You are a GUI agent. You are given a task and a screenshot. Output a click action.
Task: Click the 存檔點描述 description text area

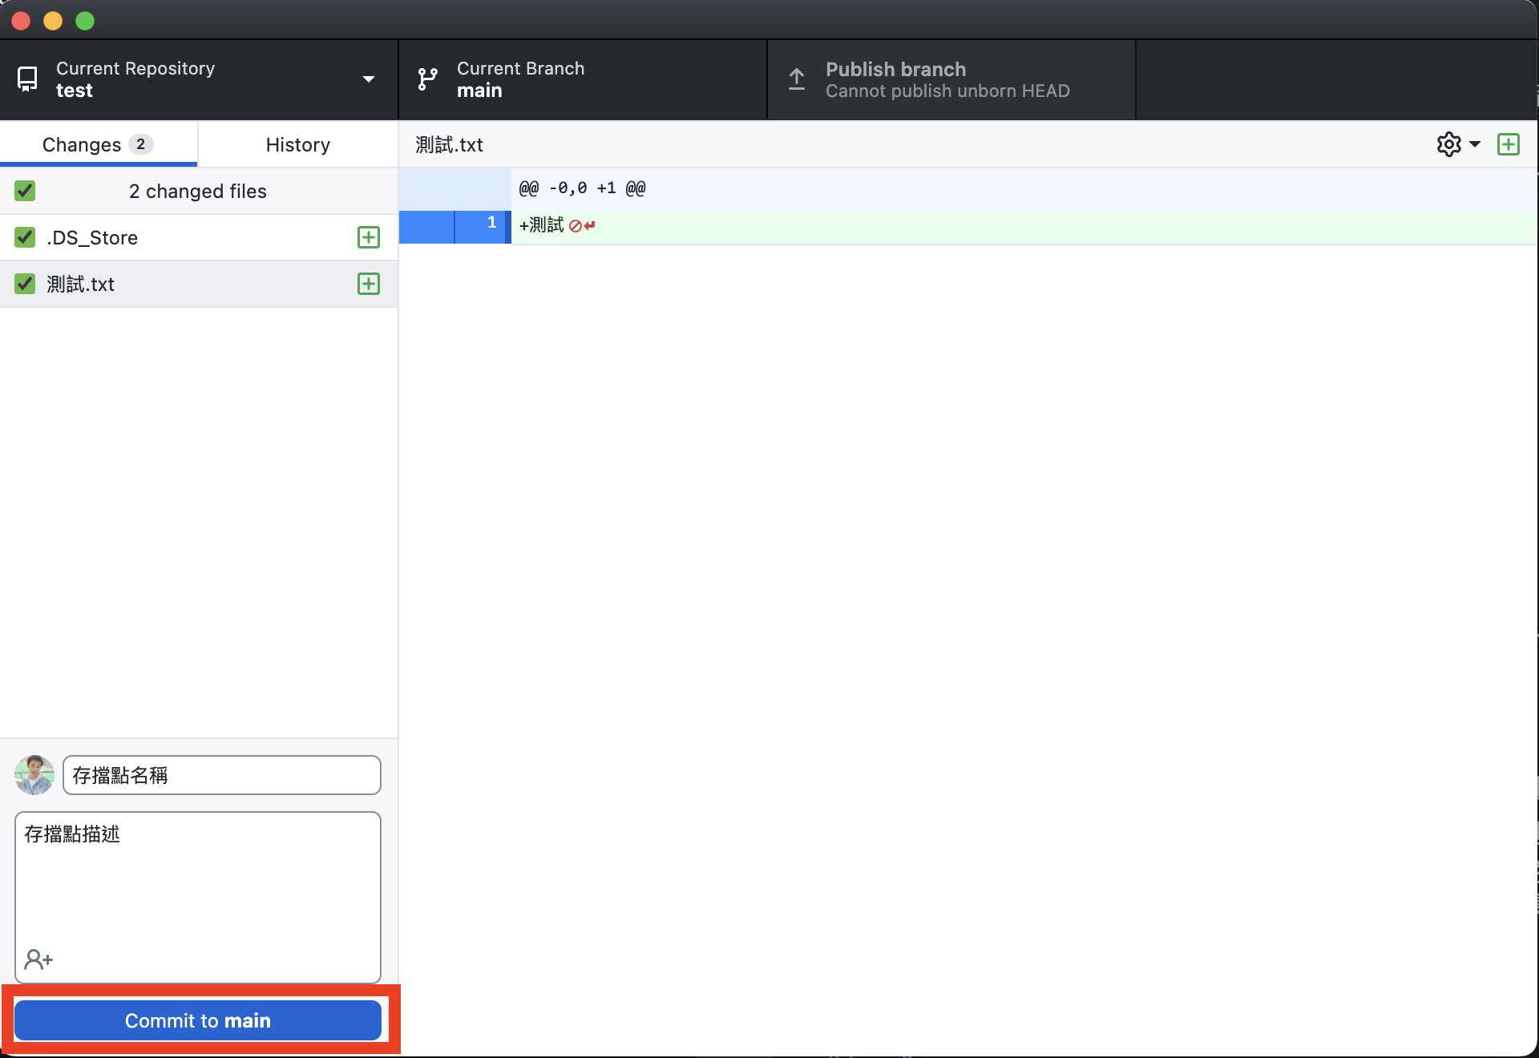[x=199, y=894]
